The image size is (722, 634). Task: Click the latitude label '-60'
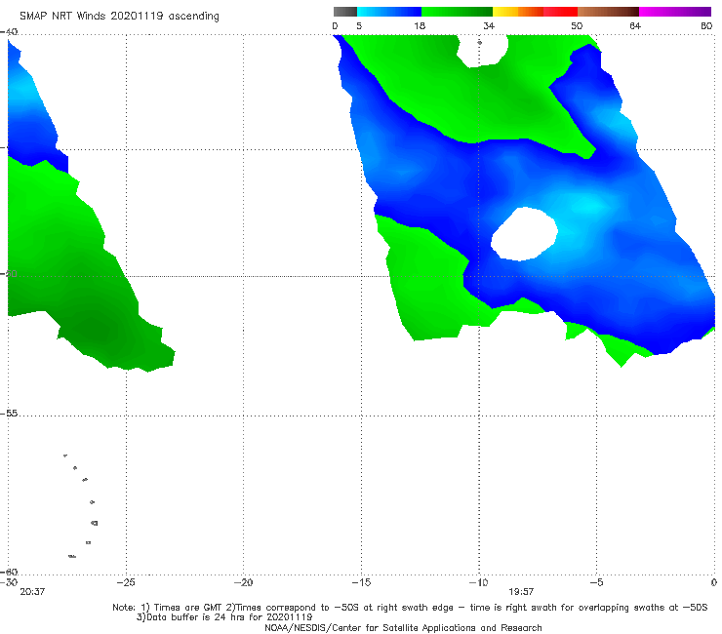9,572
